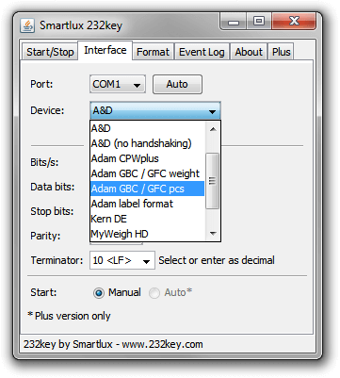
Task: Click the device list scroll up arrow
Action: pyautogui.click(x=213, y=129)
